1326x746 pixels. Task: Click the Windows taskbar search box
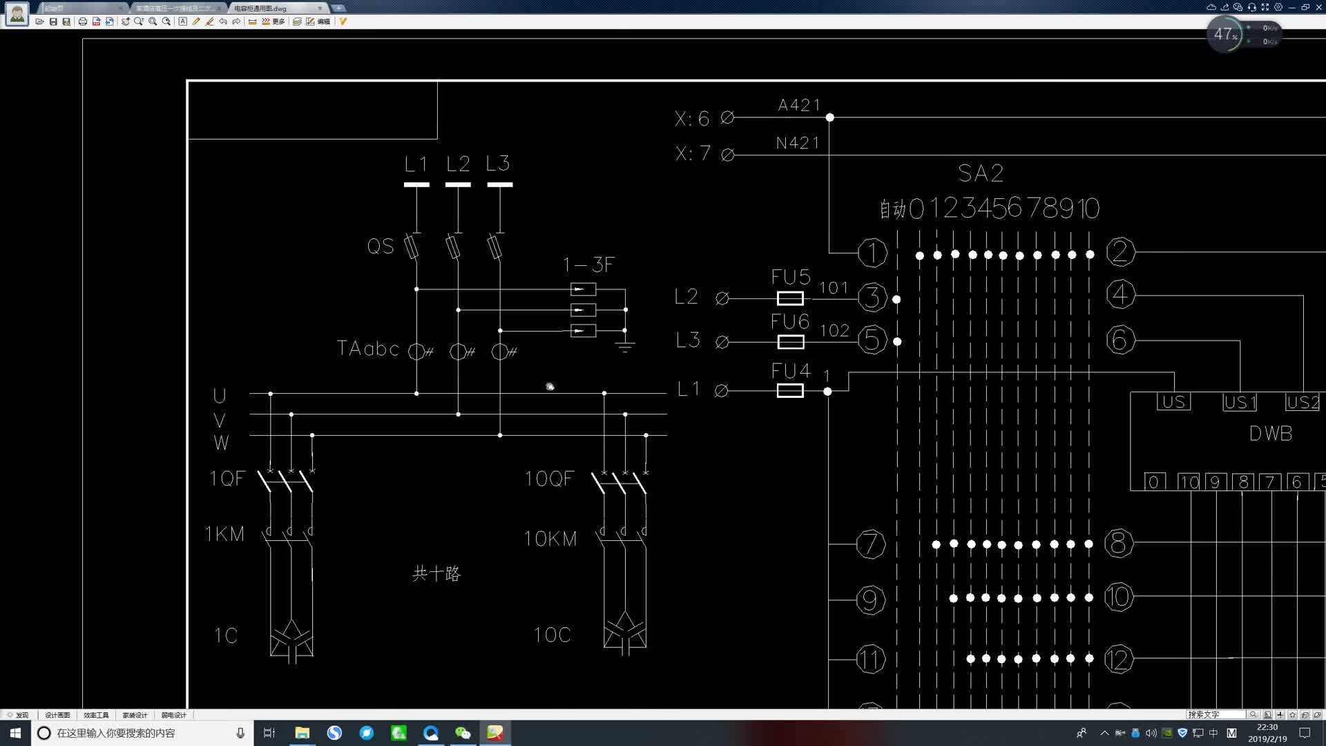click(x=141, y=733)
